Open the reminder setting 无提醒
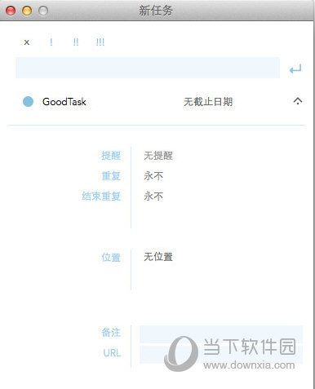The height and width of the screenshot is (389, 315). tap(158, 156)
